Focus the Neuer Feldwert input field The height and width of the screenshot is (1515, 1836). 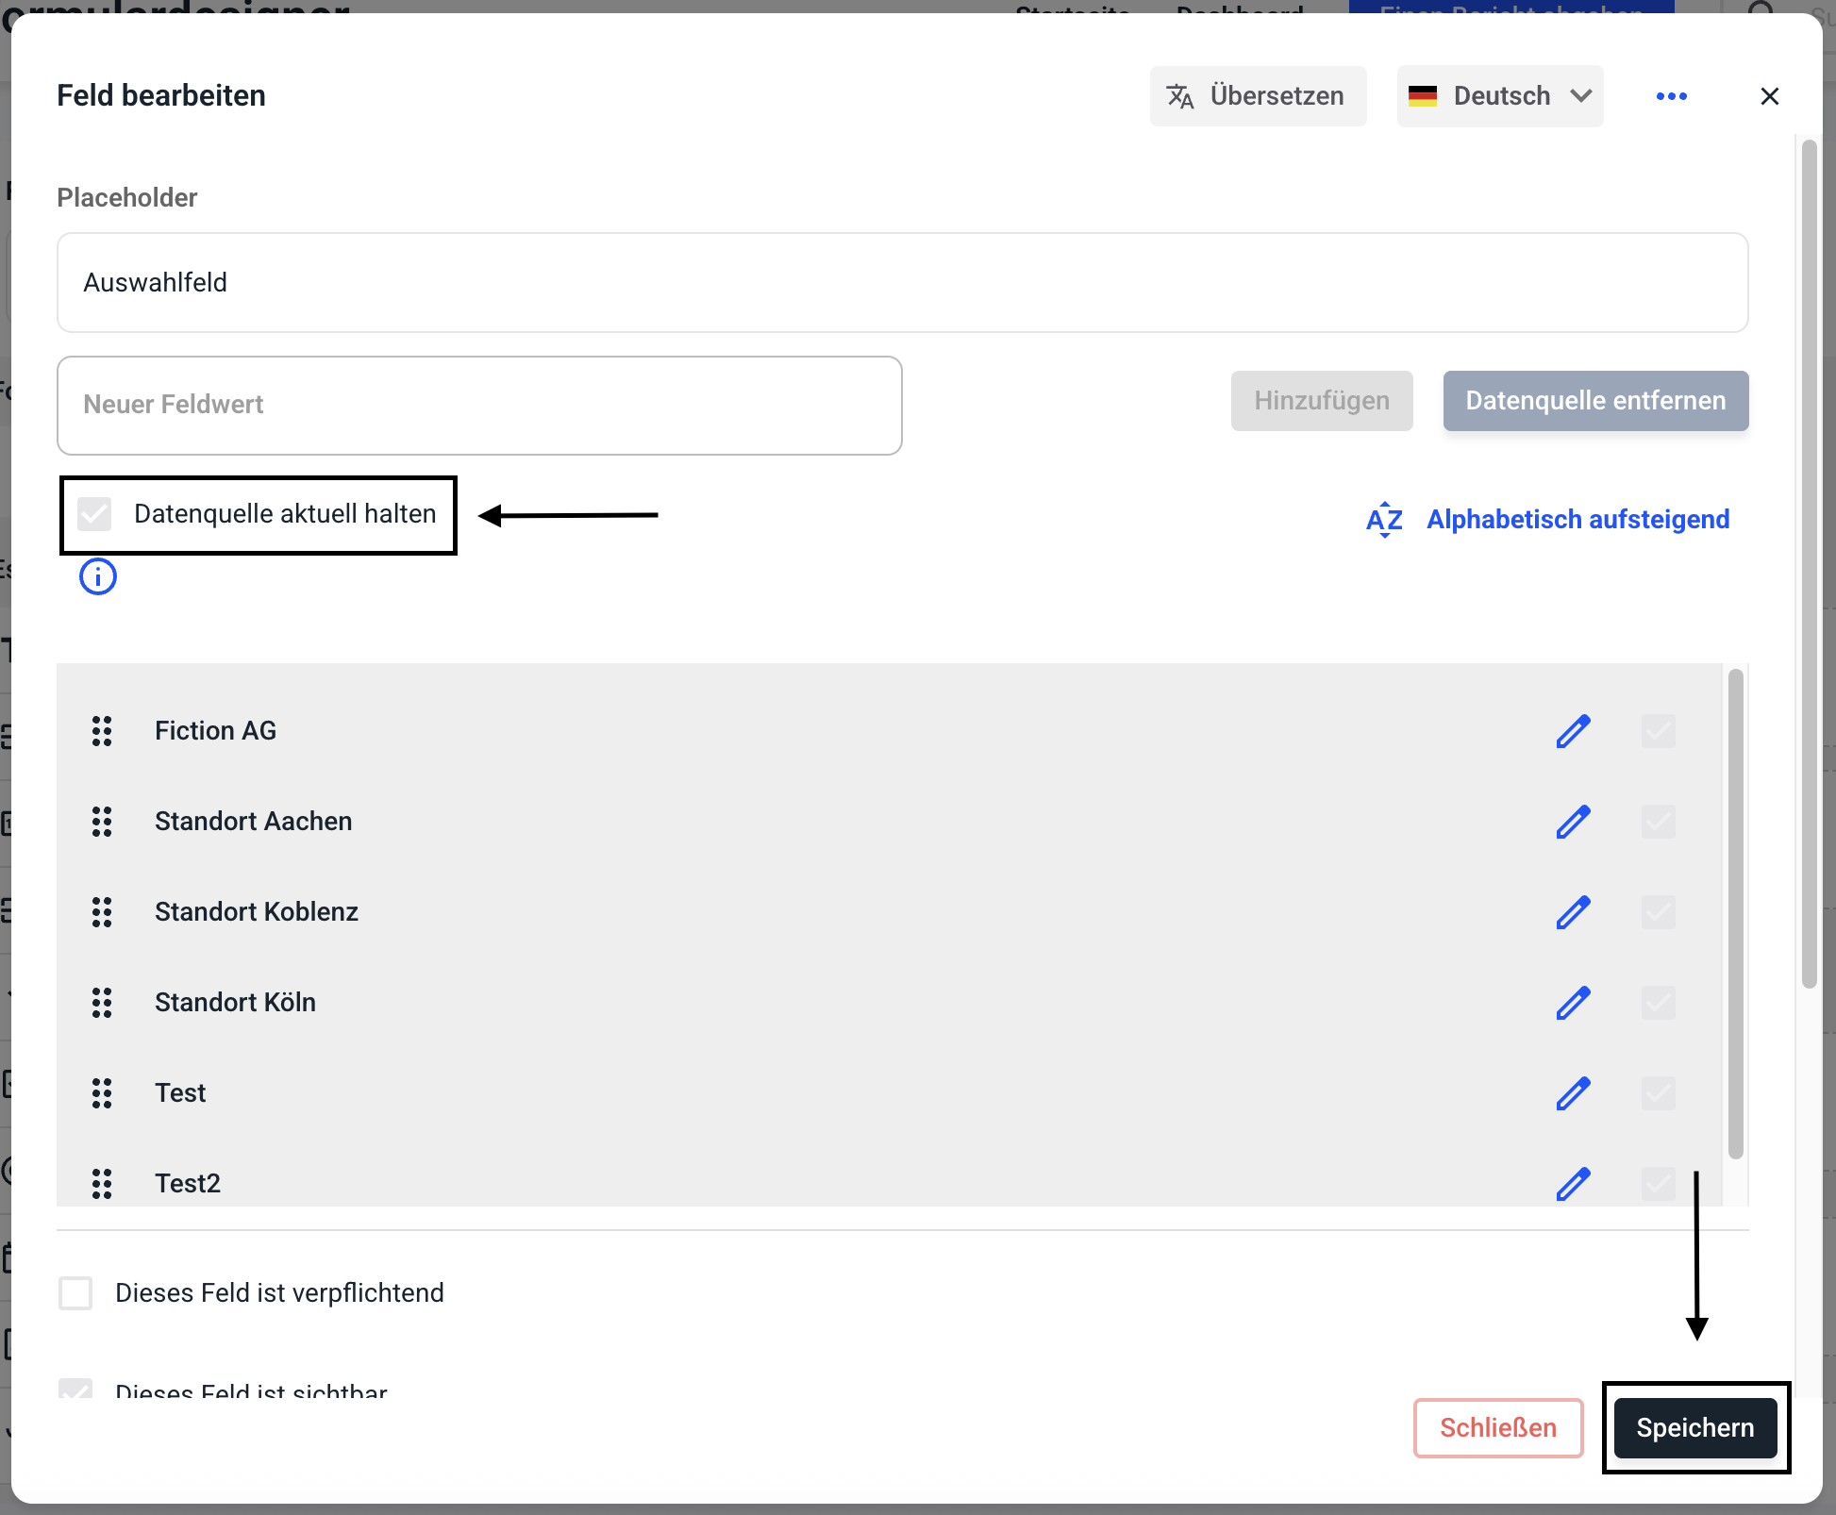(x=479, y=406)
